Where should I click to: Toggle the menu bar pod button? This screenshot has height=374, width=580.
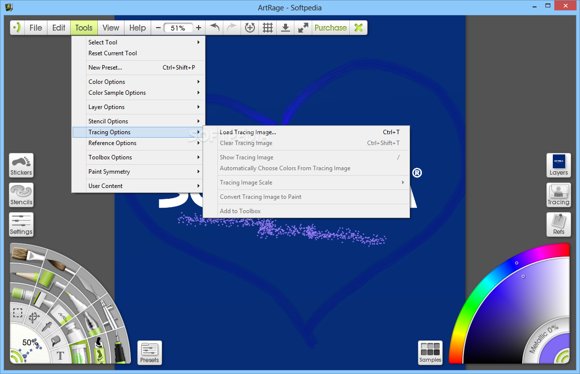click(17, 28)
